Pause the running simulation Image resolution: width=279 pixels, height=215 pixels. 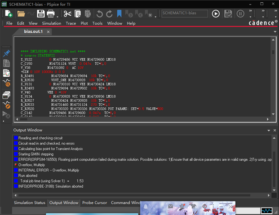(240, 14)
